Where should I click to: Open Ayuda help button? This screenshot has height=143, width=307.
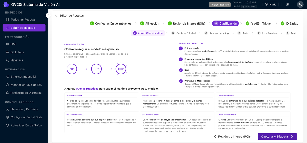(x=271, y=4)
